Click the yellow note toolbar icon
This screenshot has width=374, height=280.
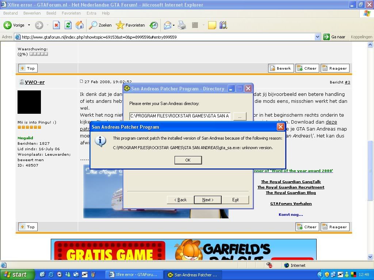click(x=212, y=25)
